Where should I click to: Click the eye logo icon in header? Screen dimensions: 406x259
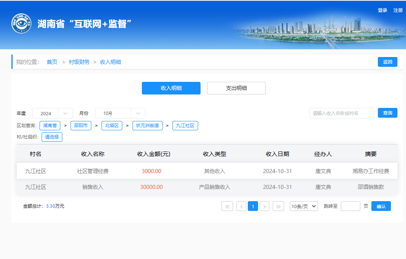click(21, 24)
